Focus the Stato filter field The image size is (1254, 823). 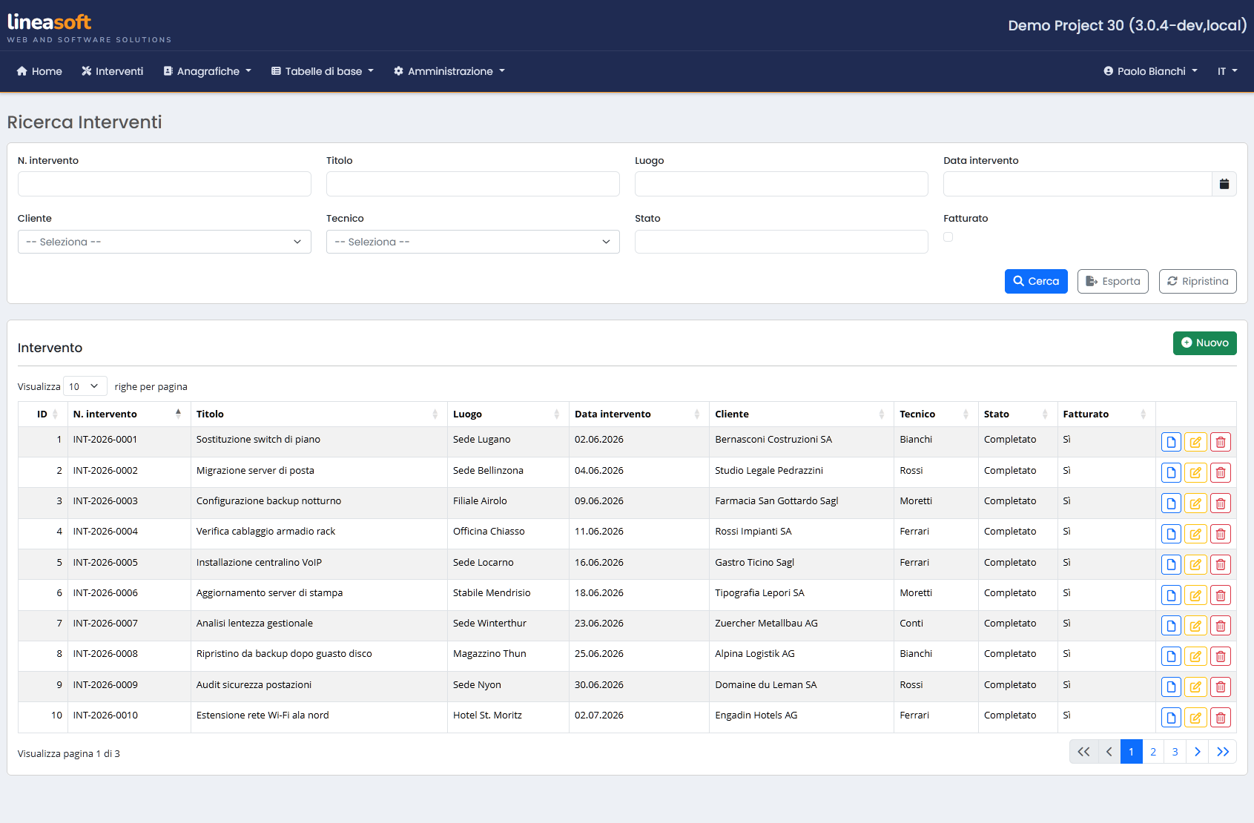coord(782,242)
